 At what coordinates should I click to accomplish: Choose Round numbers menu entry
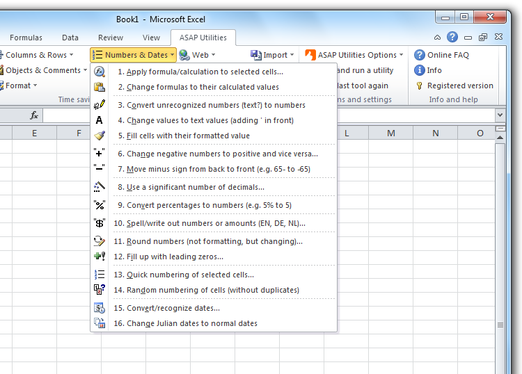[214, 241]
